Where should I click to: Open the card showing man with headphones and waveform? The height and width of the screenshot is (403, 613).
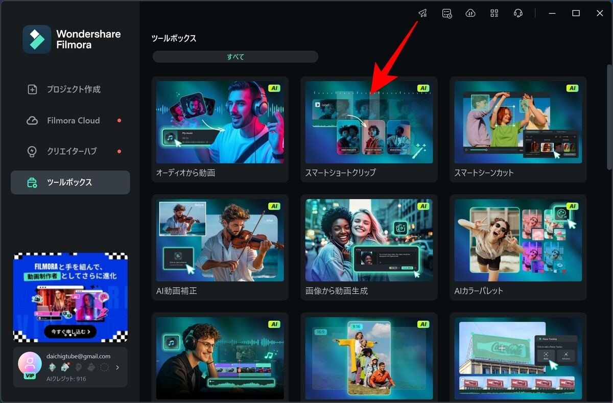click(x=220, y=358)
